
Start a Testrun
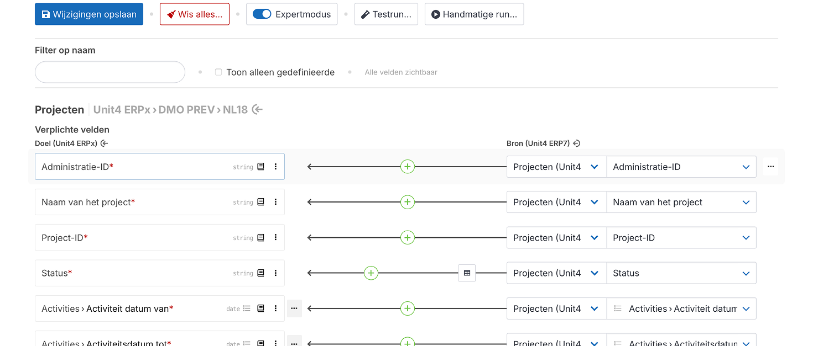pyautogui.click(x=385, y=14)
